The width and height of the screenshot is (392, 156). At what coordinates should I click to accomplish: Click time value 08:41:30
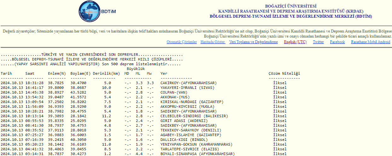point(34,125)
